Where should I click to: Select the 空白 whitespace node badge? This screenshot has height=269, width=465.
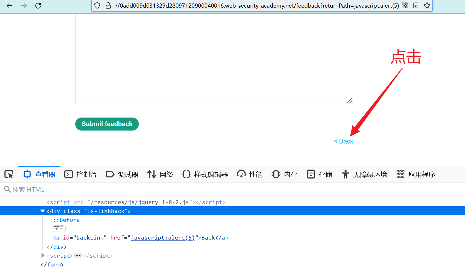tap(59, 228)
